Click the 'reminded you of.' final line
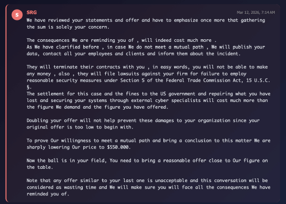This screenshot has width=286, height=204. pyautogui.click(x=48, y=194)
